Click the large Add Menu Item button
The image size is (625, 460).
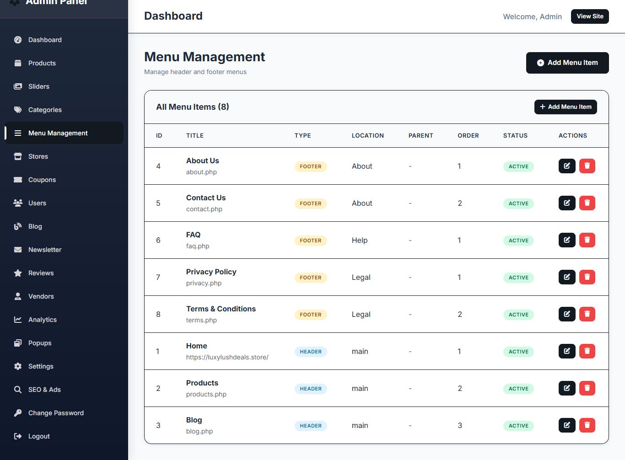(567, 63)
